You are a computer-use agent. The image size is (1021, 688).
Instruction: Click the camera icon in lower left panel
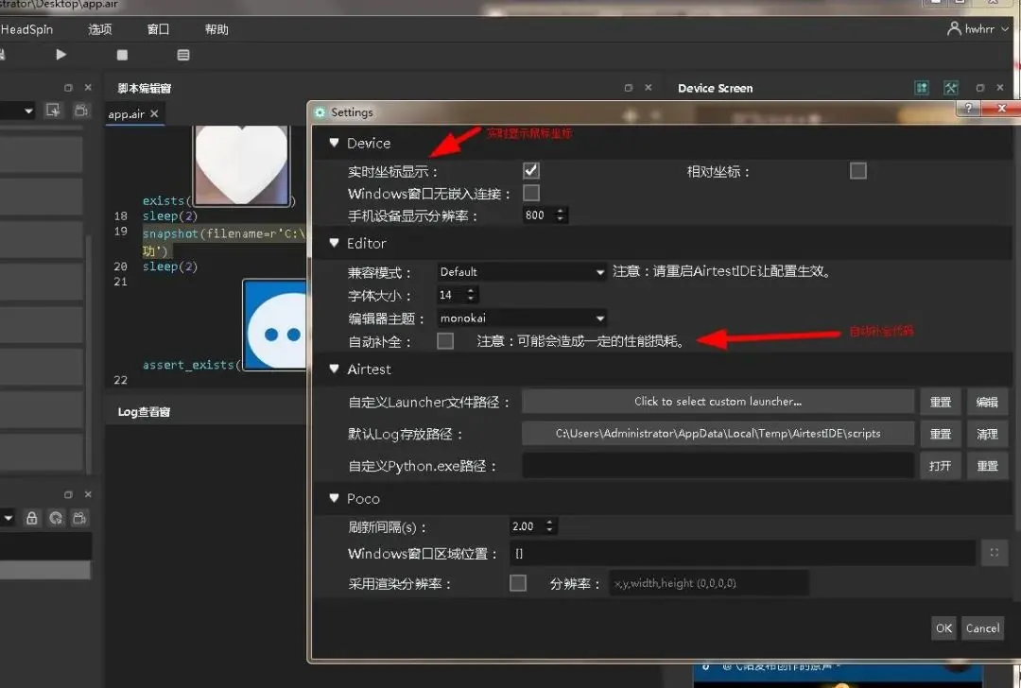(x=79, y=518)
